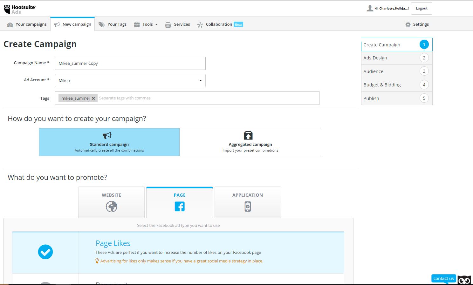
Task: Expand the Tools dropdown menu
Action: [146, 24]
